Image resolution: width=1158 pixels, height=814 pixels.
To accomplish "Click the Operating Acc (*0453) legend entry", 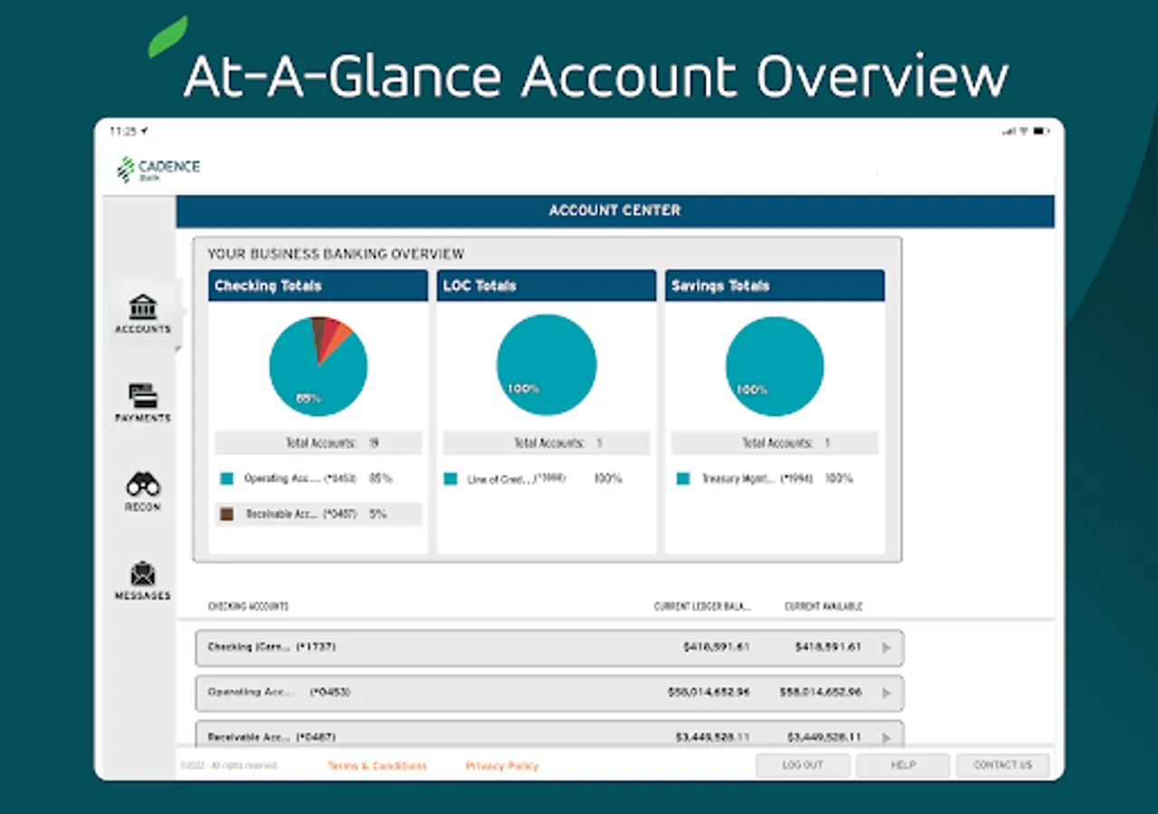I will [x=318, y=478].
